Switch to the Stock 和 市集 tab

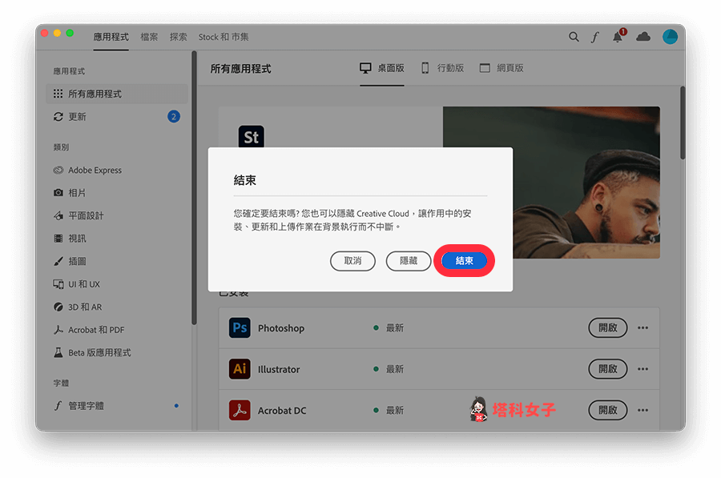224,37
